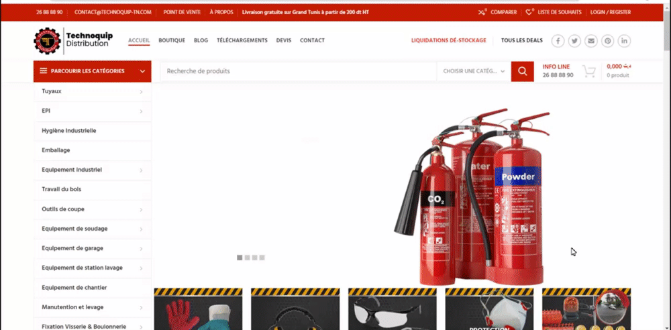Open Liquidations Dé-stockage link
Image resolution: width=671 pixels, height=330 pixels.
[448, 41]
